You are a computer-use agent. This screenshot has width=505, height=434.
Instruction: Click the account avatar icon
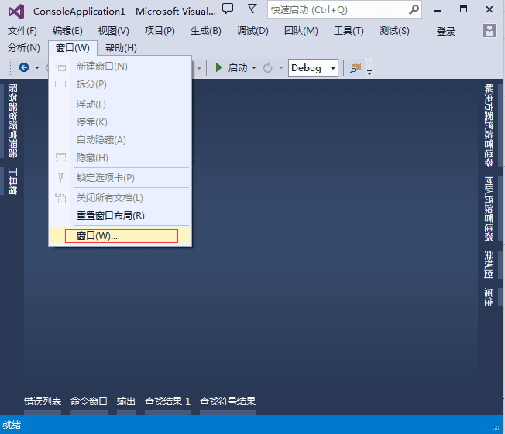(490, 31)
